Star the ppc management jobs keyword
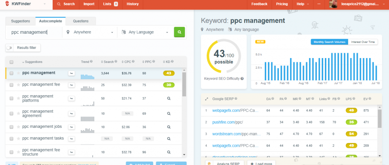The image size is (389, 165). click(x=18, y=127)
